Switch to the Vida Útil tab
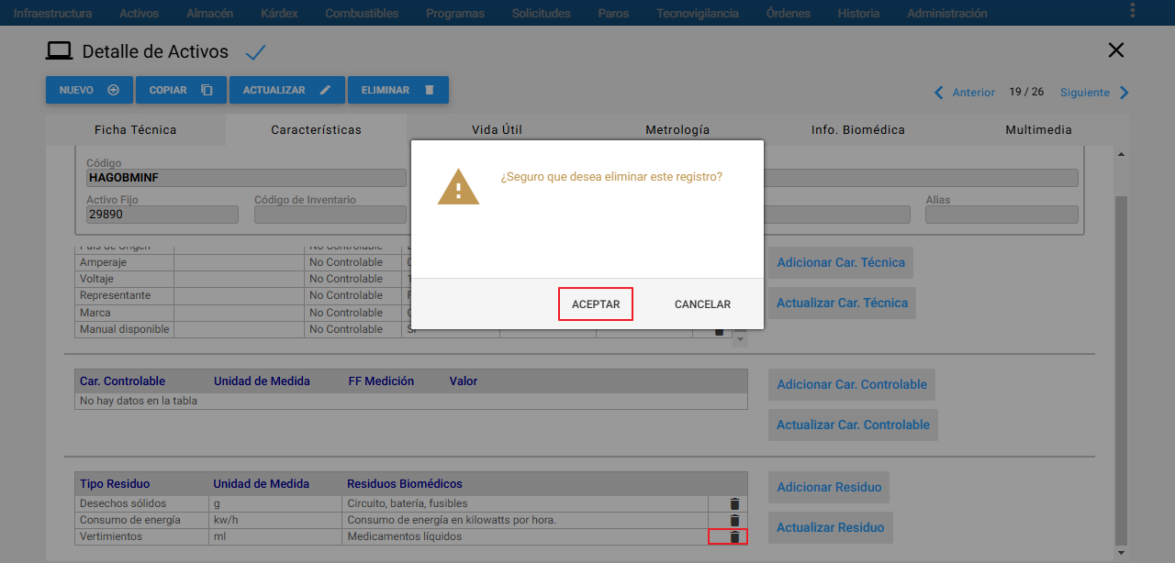Viewport: 1175px width, 563px height. pyautogui.click(x=497, y=130)
